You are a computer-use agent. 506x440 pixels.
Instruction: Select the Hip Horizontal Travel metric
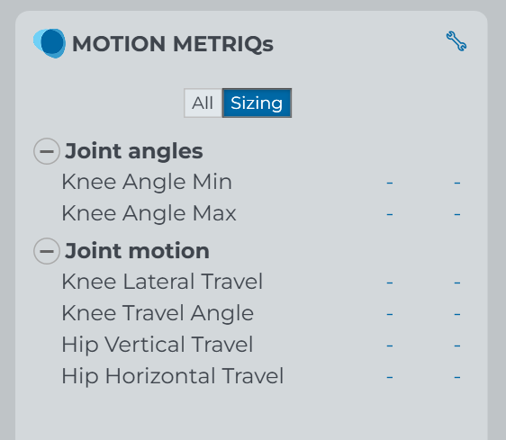point(172,376)
